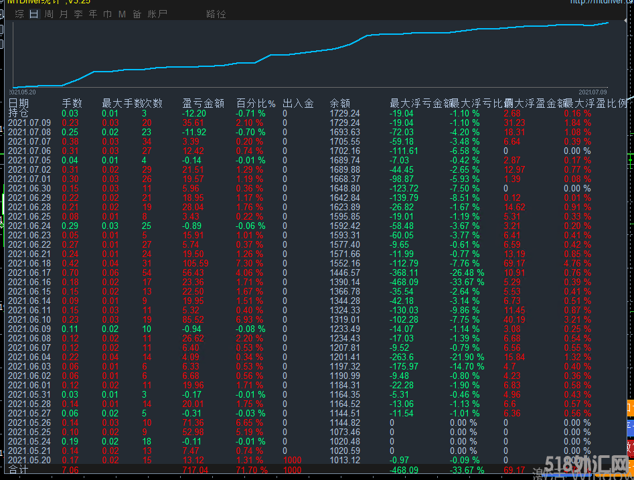Select the 日 daily statistics tab
Image resolution: width=634 pixels, height=480 pixels.
(x=34, y=14)
